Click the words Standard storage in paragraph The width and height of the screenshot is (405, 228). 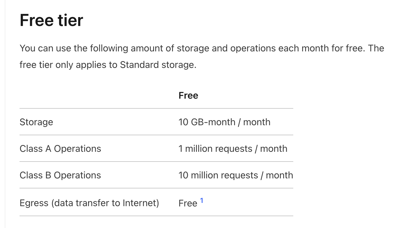point(158,65)
